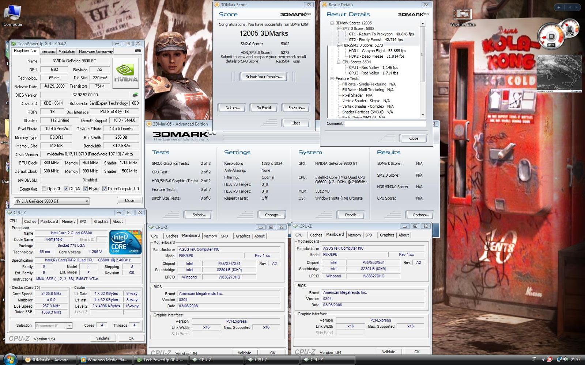Image resolution: width=585 pixels, height=365 pixels.
Task: Open SPD tab in CPU-Z processor window
Action: pyautogui.click(x=83, y=222)
